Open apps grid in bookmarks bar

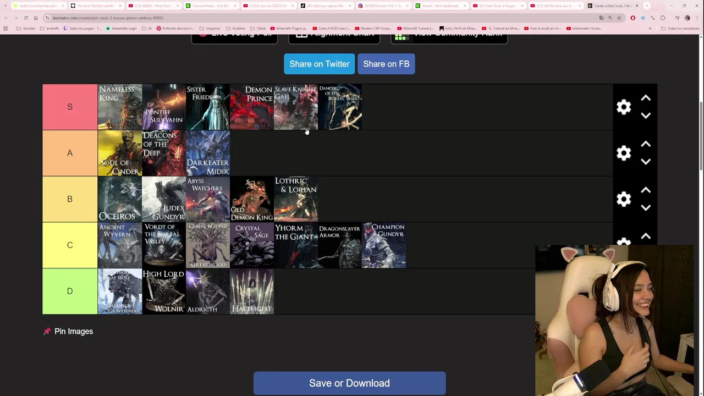click(x=5, y=29)
